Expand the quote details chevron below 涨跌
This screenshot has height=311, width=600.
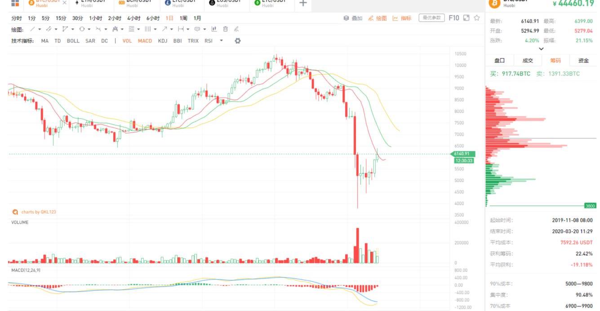(x=541, y=49)
